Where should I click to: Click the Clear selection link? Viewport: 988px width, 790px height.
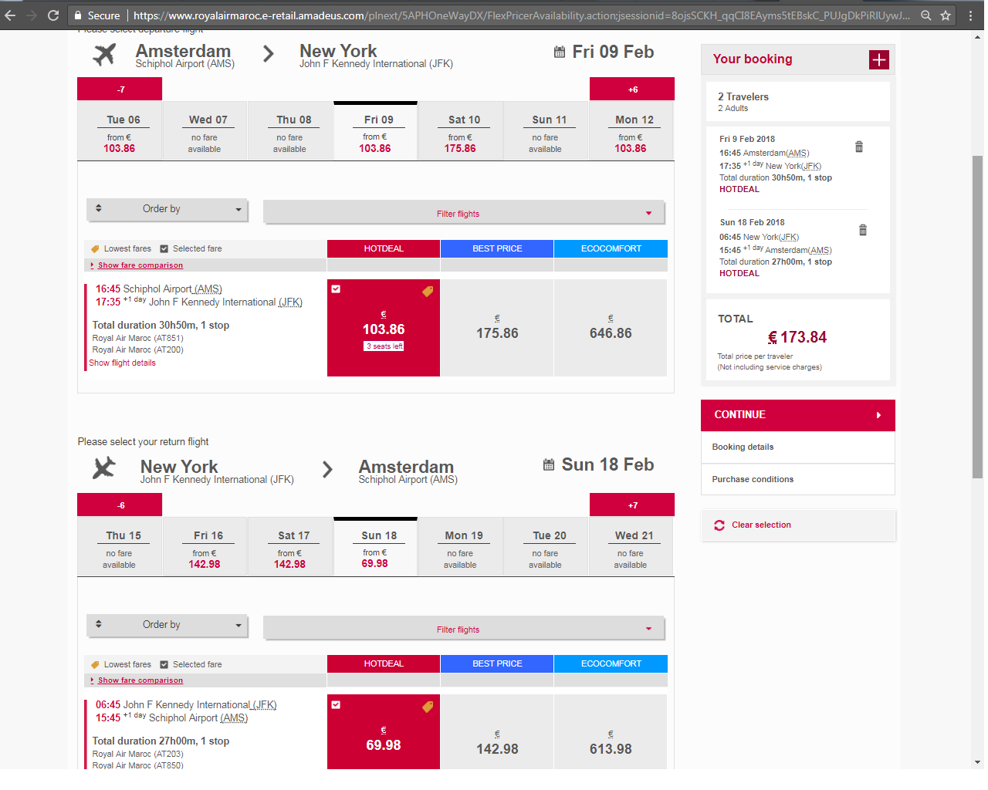coord(761,525)
